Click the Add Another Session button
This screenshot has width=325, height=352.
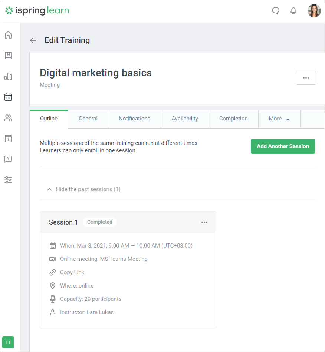[283, 146]
